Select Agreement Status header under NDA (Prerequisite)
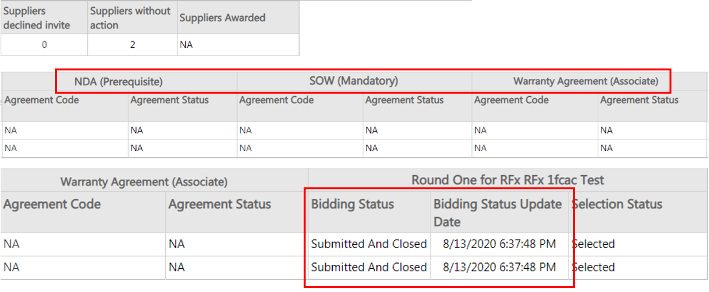This screenshot has width=709, height=292. tap(170, 100)
